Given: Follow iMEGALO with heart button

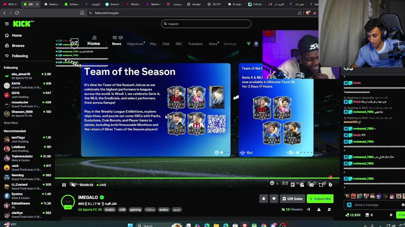Looking at the screenshot, I should tap(274, 199).
